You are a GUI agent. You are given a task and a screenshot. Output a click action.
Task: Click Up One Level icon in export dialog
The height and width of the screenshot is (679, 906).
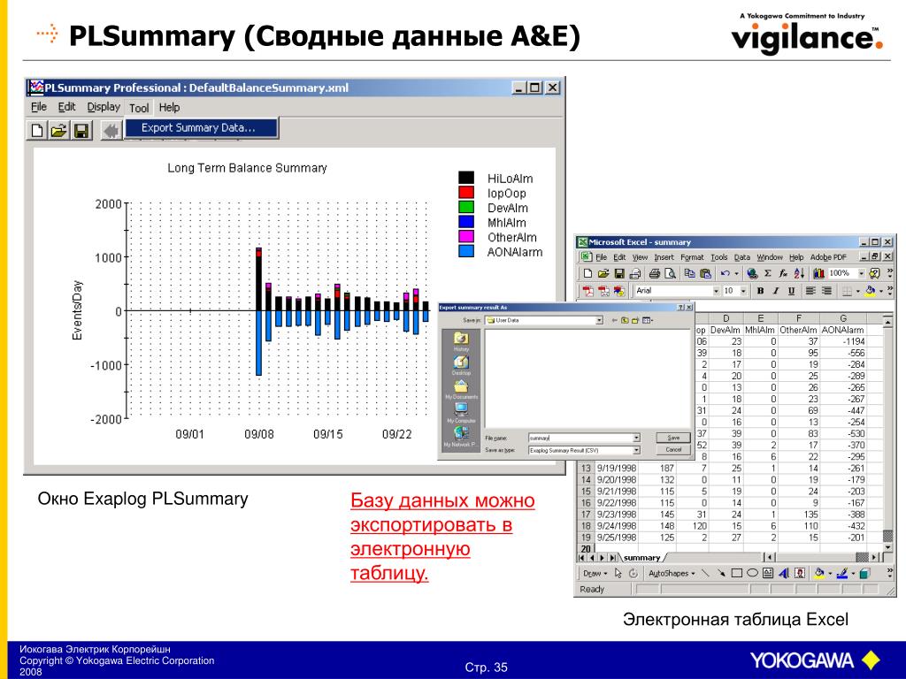(625, 320)
